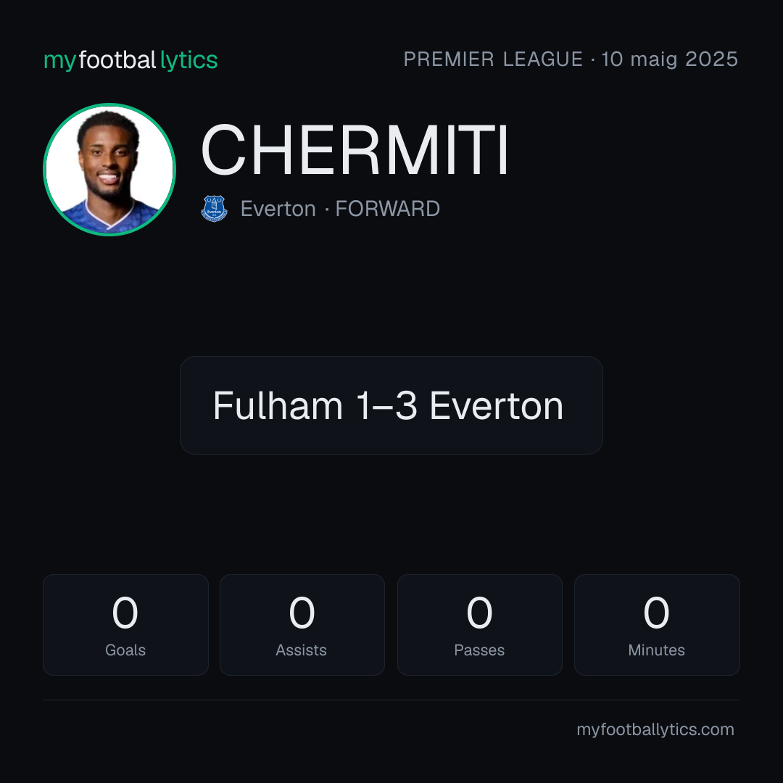Click the Premier League competition label
783x783 pixels.
click(493, 59)
